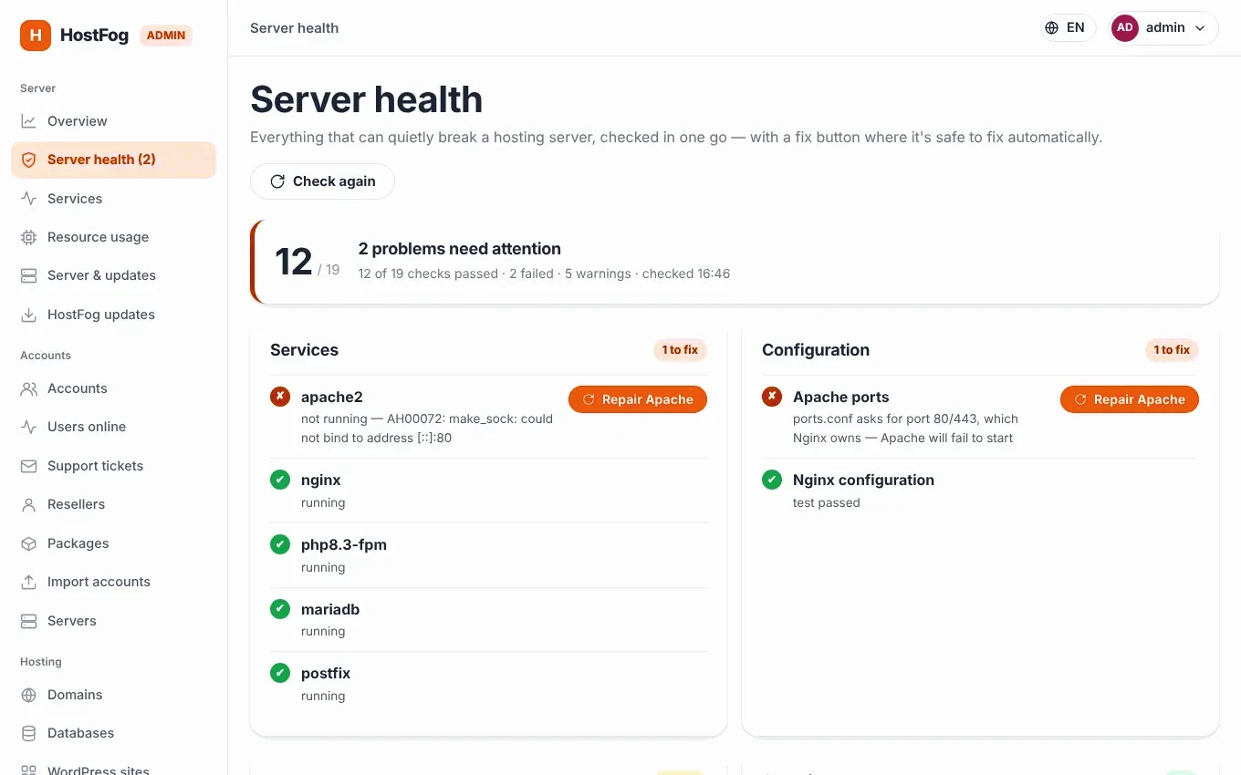
Task: Click the globe icon next to EN
Action: pos(1052,27)
